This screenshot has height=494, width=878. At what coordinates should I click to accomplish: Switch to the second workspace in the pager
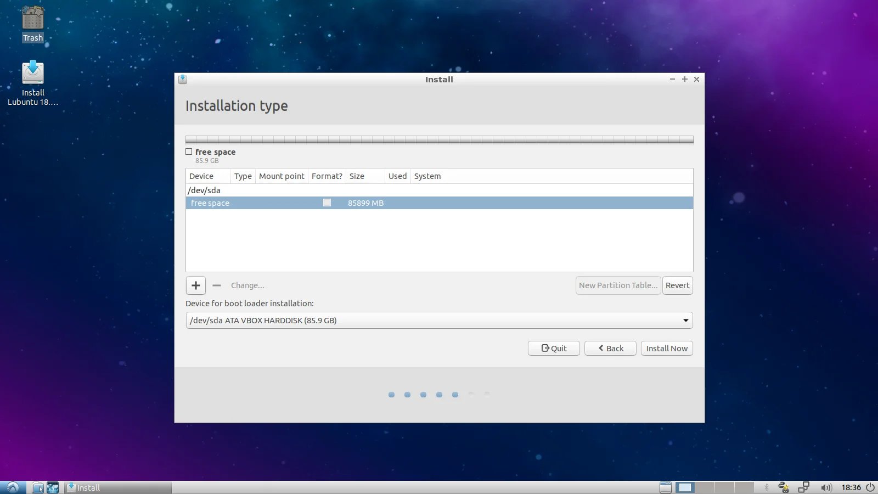point(705,487)
